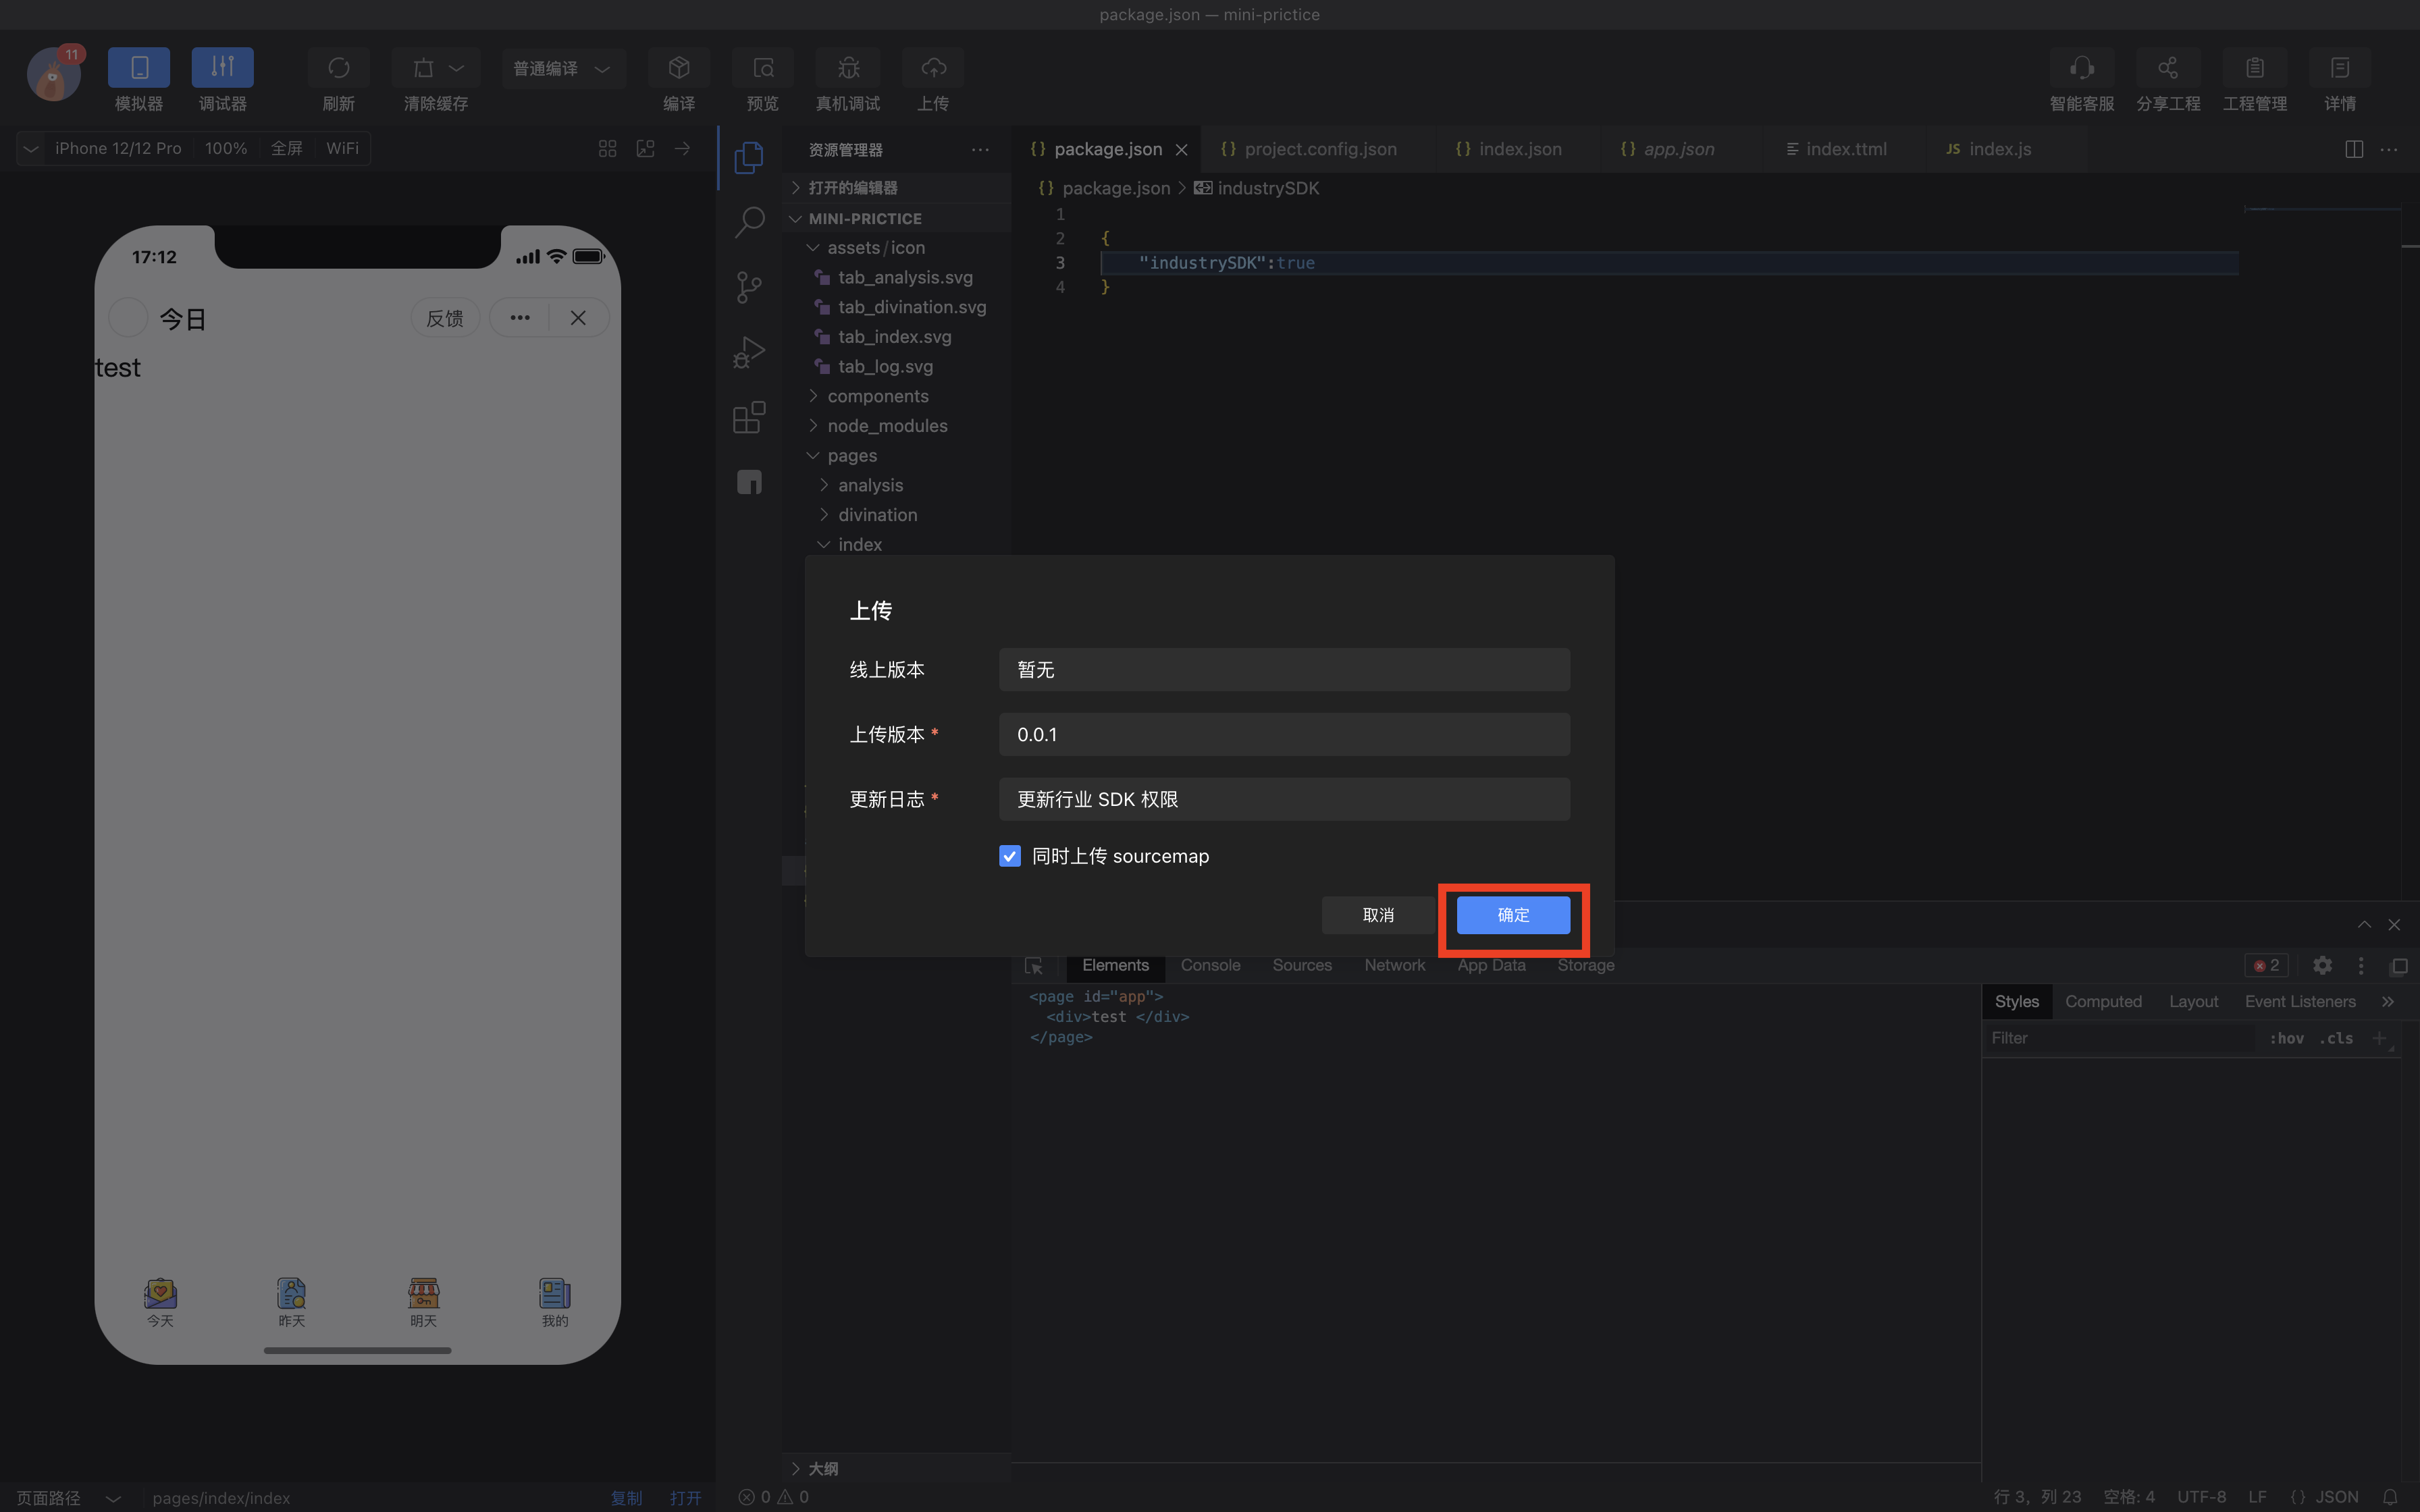Select tab_index.svg file
Screen dimensions: 2420x1512
coord(896,337)
